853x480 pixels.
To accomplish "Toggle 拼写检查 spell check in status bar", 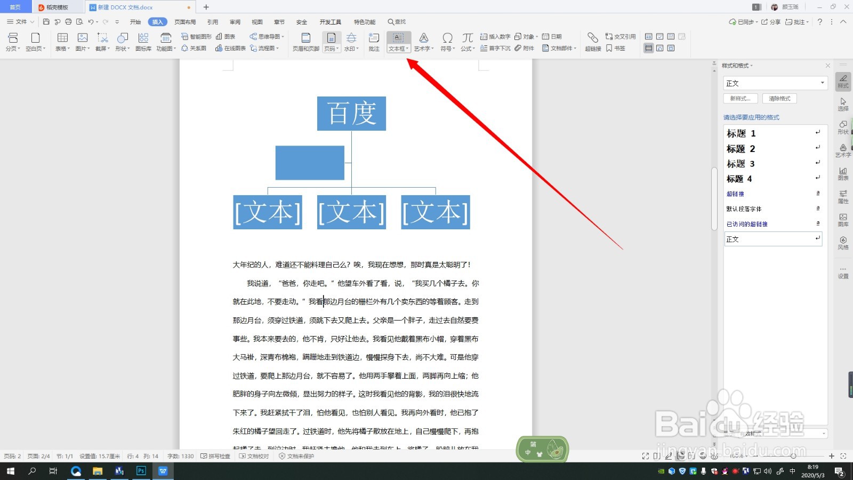I will click(215, 456).
